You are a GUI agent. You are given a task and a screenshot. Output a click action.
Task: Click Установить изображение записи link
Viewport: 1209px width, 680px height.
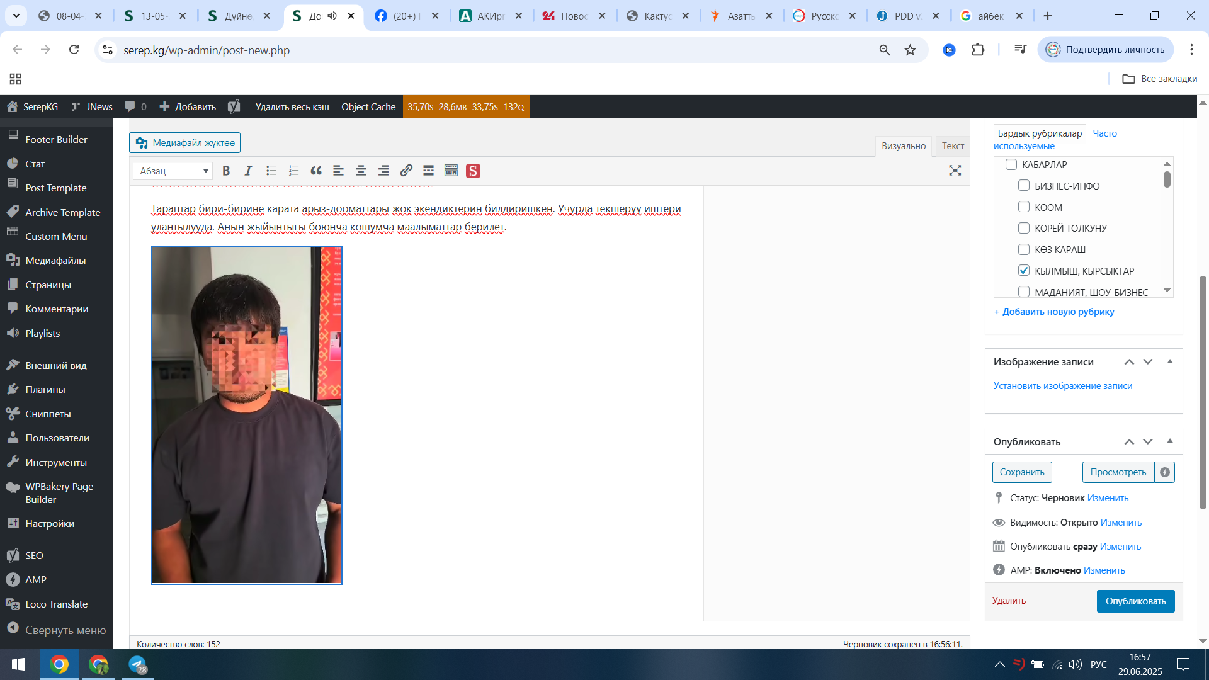click(1062, 386)
